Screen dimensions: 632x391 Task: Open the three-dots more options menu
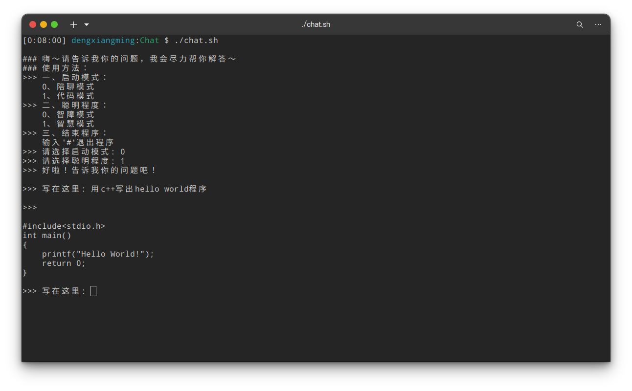[x=598, y=24]
